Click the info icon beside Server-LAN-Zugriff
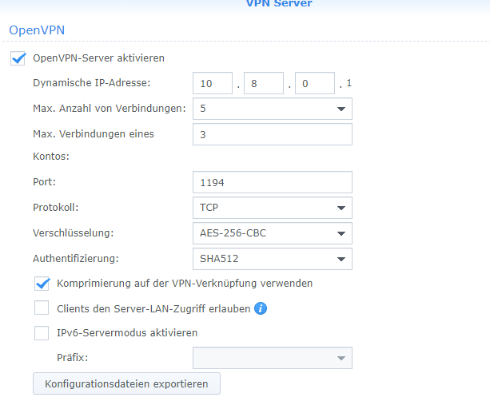This screenshot has width=490, height=417. [x=260, y=308]
